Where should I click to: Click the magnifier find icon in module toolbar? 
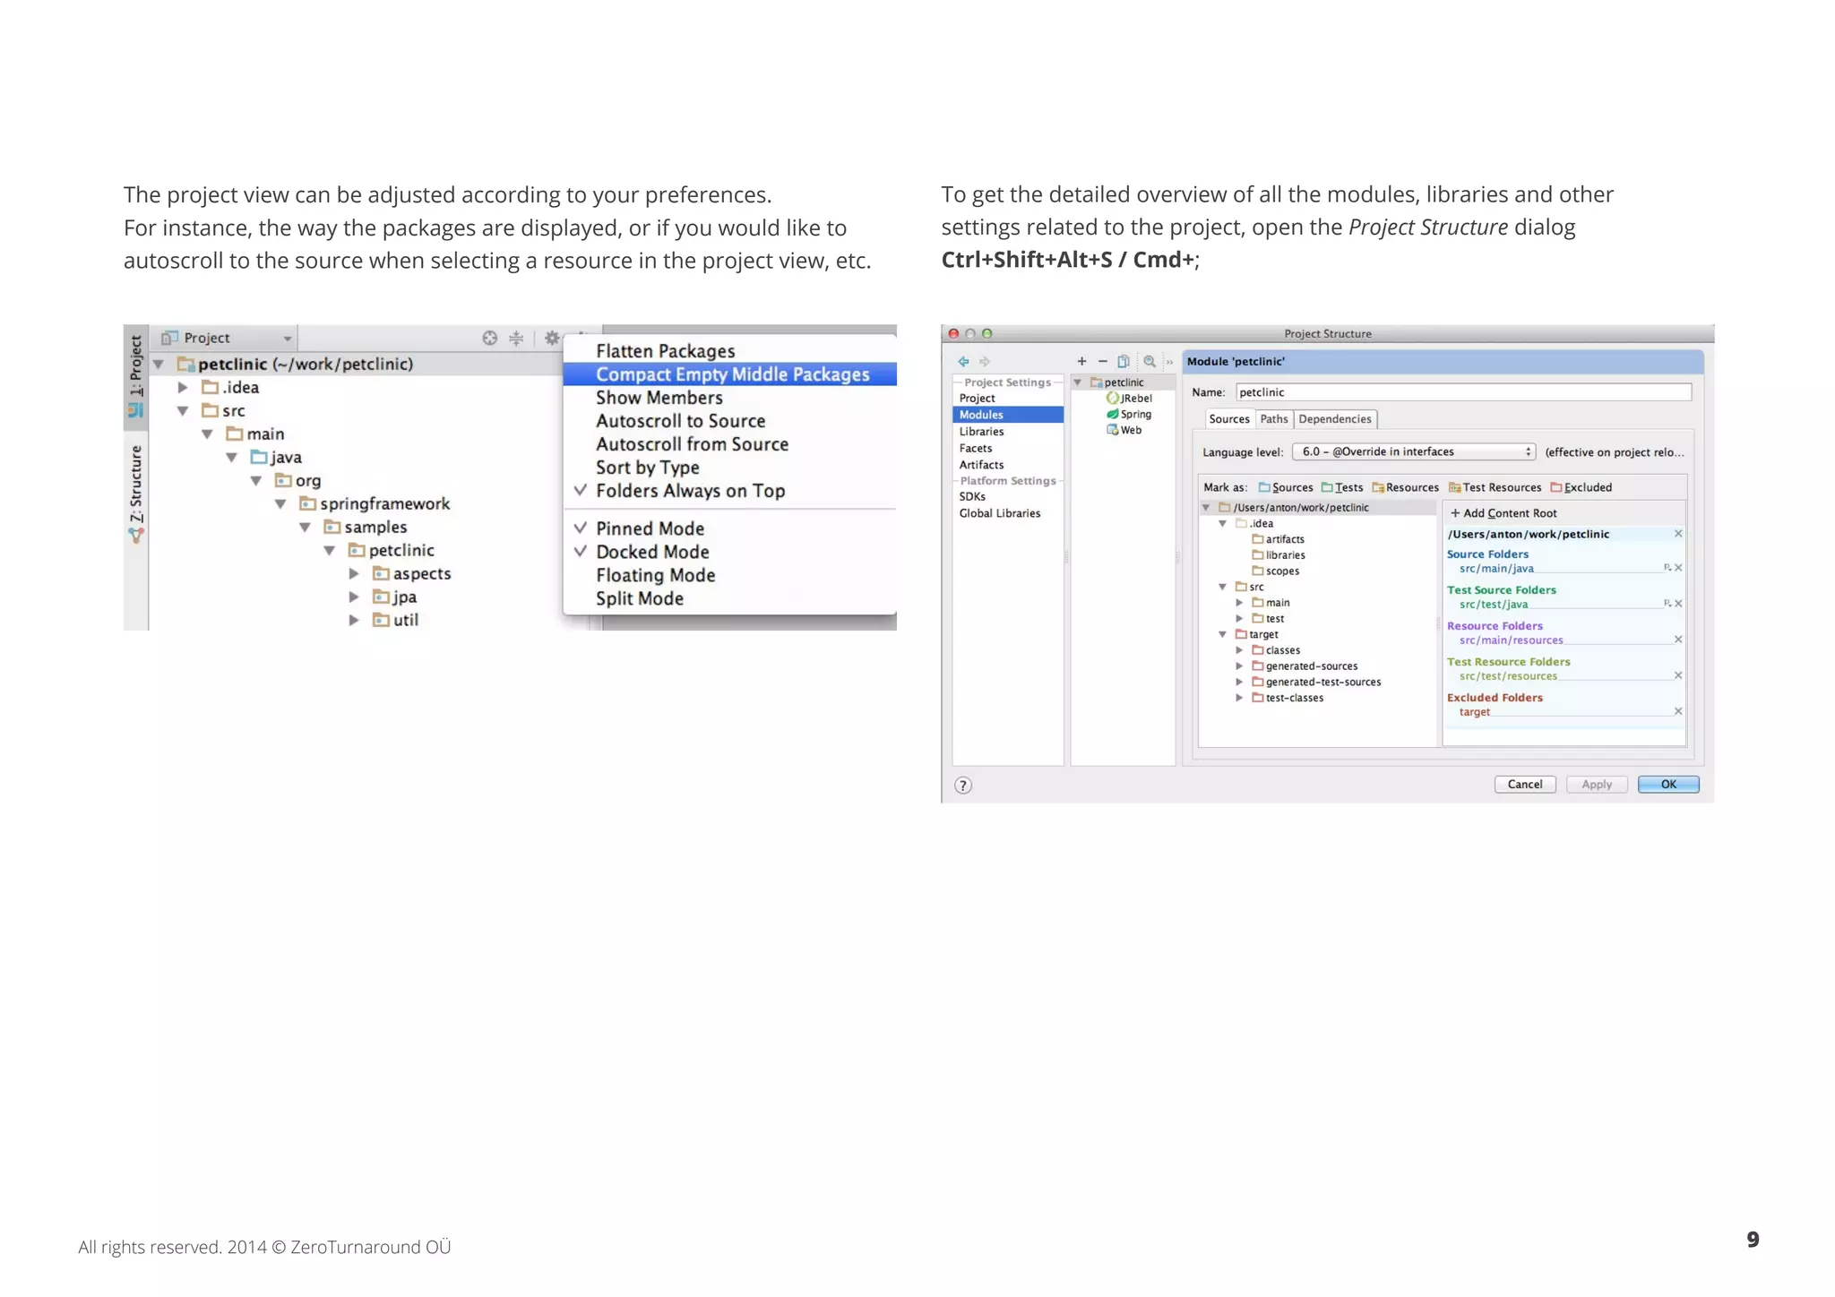coord(1149,361)
